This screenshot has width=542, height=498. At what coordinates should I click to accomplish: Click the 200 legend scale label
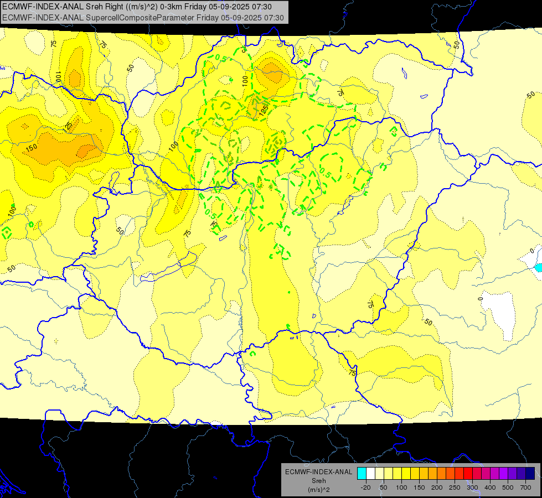click(437, 487)
